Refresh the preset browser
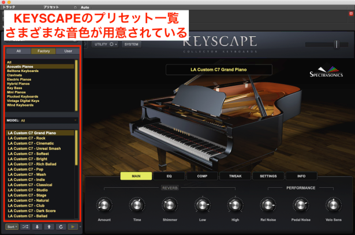Viewport: 355px width, 235px height. click(x=61, y=226)
